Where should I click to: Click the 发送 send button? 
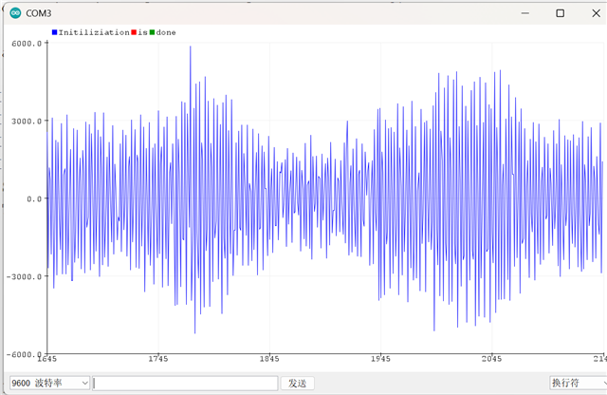pos(297,384)
